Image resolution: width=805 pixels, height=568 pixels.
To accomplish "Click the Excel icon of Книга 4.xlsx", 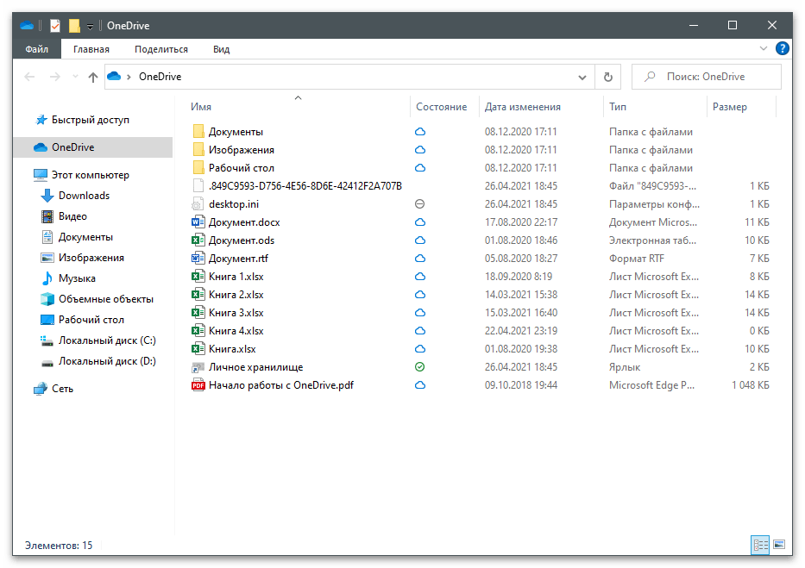I will point(198,331).
